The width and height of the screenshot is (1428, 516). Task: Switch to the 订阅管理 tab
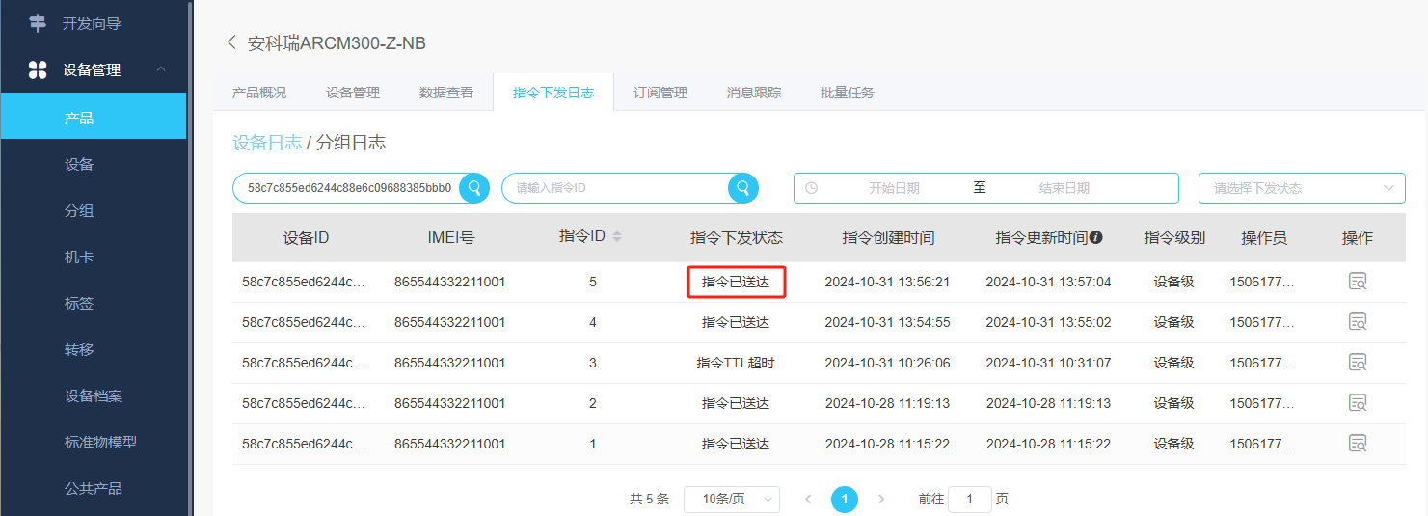pyautogui.click(x=660, y=93)
